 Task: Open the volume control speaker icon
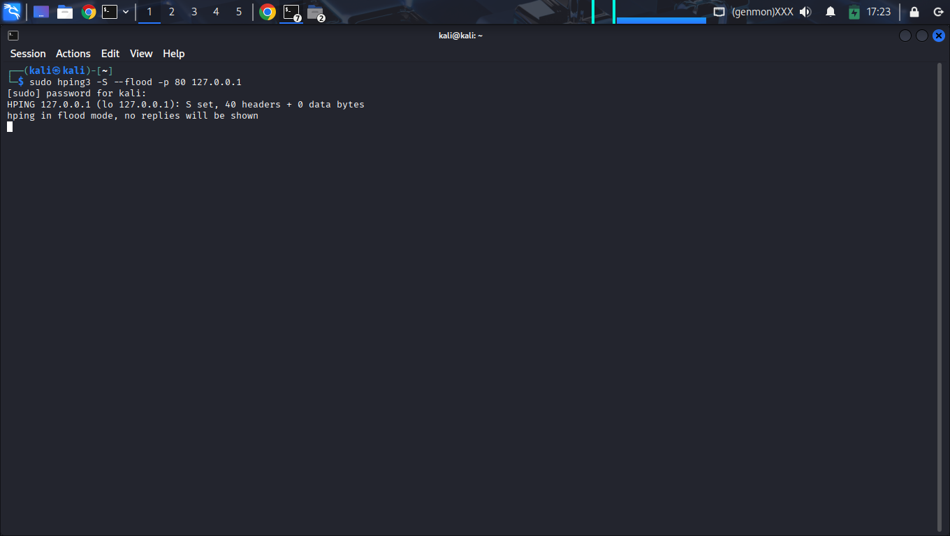pyautogui.click(x=805, y=12)
